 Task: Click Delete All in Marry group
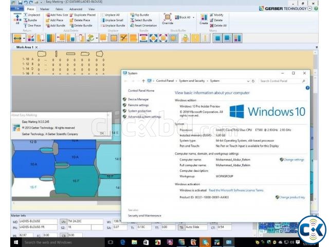click(x=218, y=25)
